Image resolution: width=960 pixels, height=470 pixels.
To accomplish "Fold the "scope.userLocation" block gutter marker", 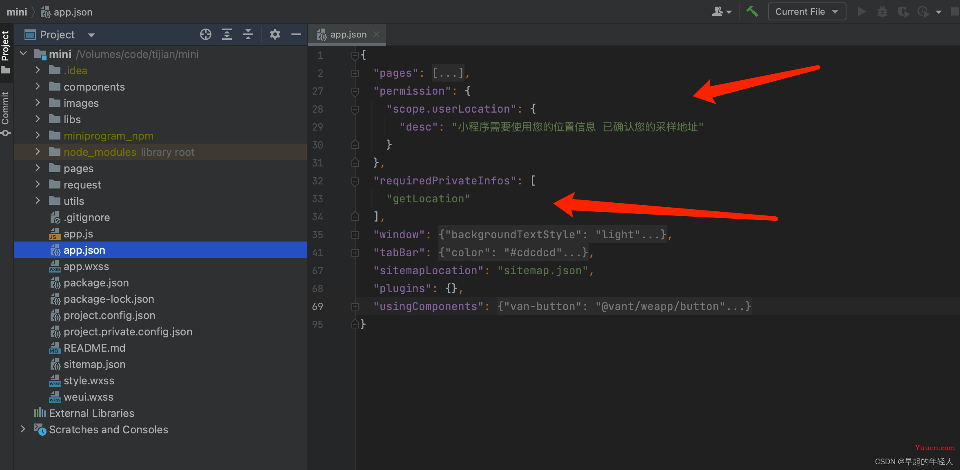I will point(355,109).
